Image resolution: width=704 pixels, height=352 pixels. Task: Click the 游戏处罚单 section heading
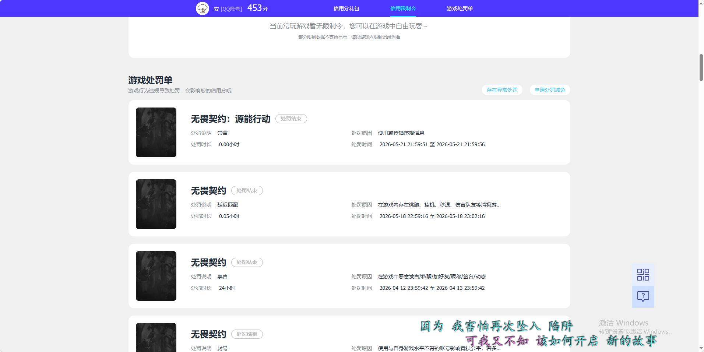click(150, 80)
